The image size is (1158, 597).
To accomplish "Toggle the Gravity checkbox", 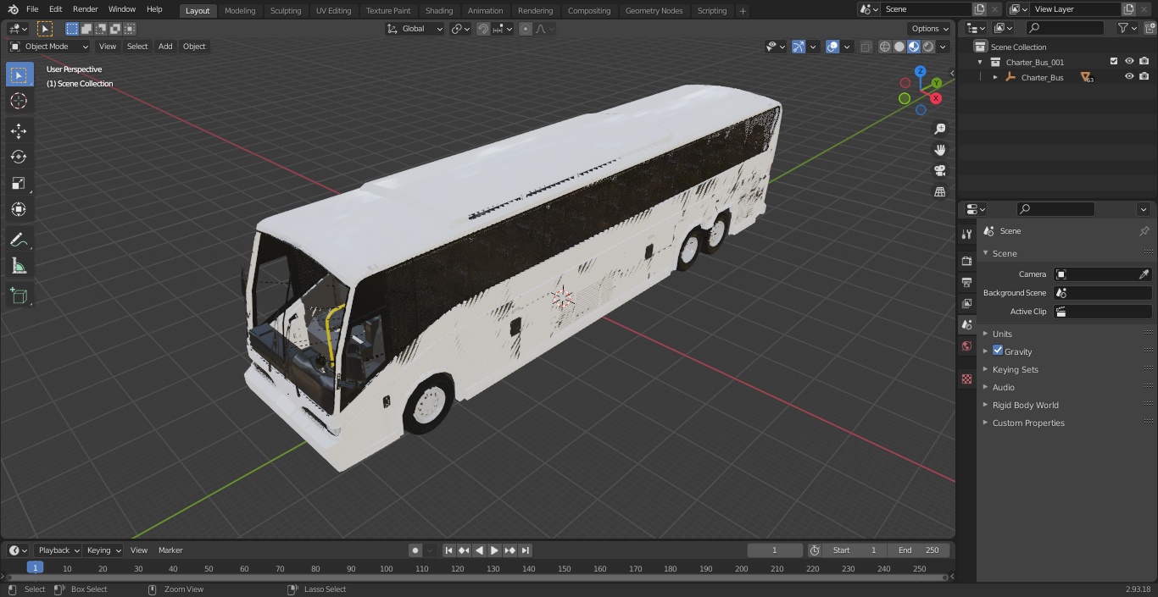I will click(998, 351).
